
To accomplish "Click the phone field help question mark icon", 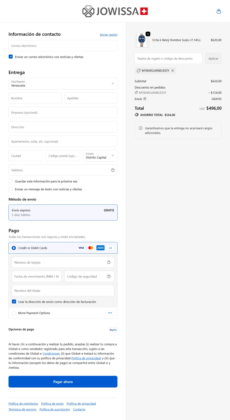I will (x=113, y=170).
